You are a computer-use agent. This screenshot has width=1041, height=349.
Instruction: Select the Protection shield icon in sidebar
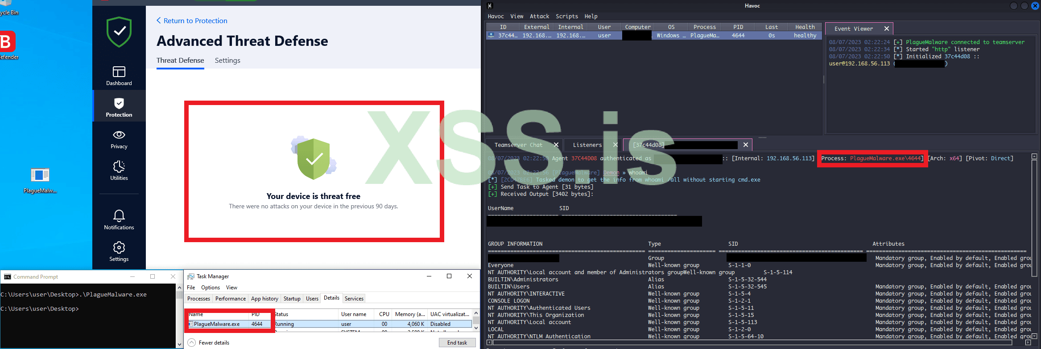(119, 103)
